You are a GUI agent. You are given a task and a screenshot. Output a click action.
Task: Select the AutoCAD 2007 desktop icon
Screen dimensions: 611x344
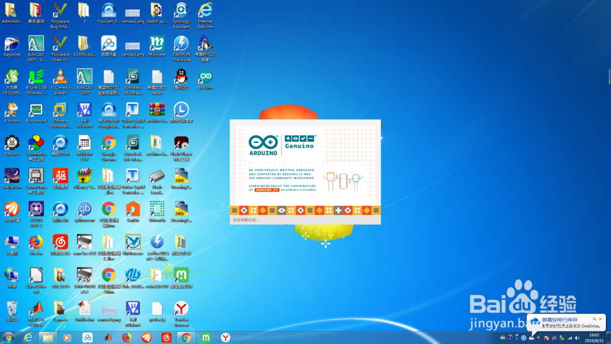coord(84,82)
